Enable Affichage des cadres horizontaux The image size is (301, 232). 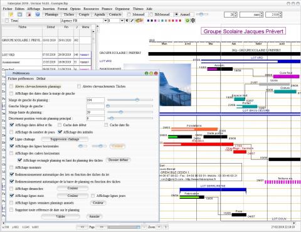(11, 153)
